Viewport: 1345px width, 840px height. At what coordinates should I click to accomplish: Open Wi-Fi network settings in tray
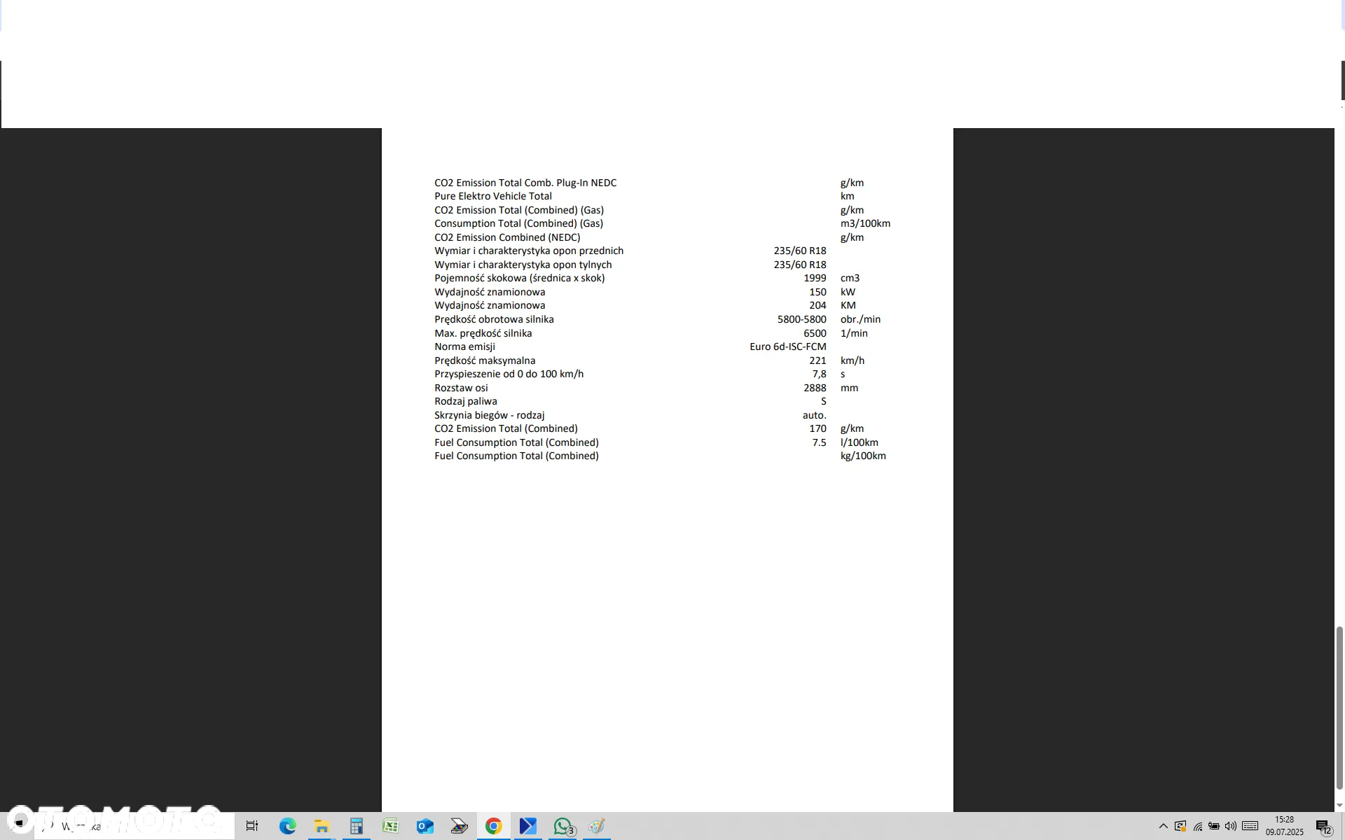tap(1198, 826)
